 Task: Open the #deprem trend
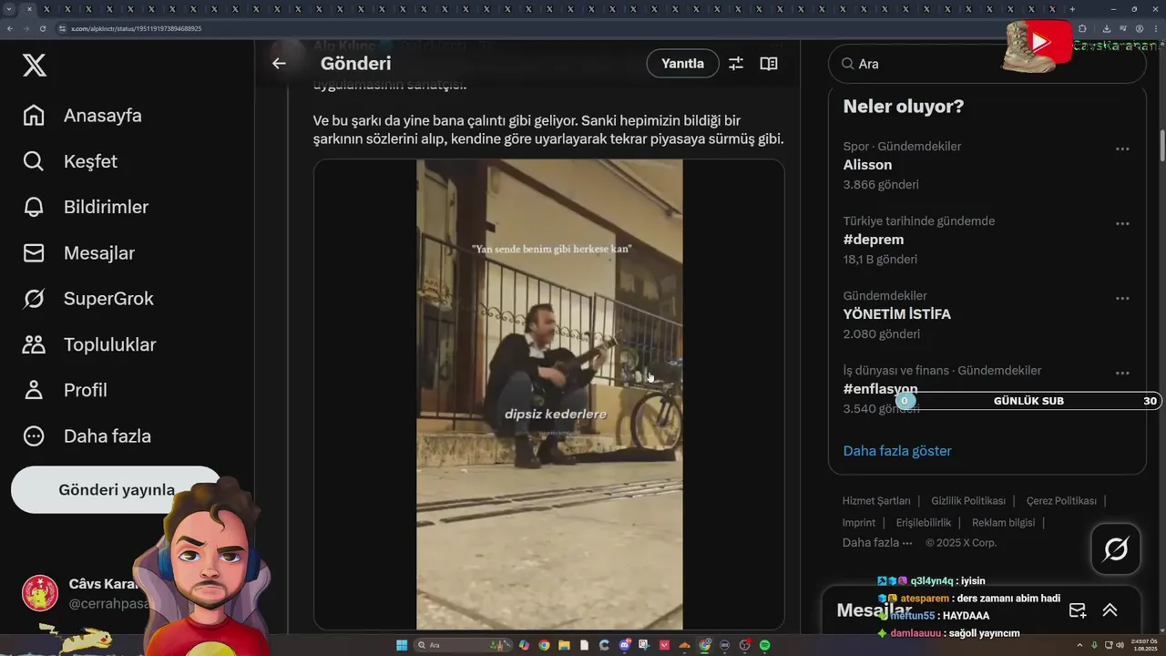click(x=874, y=240)
